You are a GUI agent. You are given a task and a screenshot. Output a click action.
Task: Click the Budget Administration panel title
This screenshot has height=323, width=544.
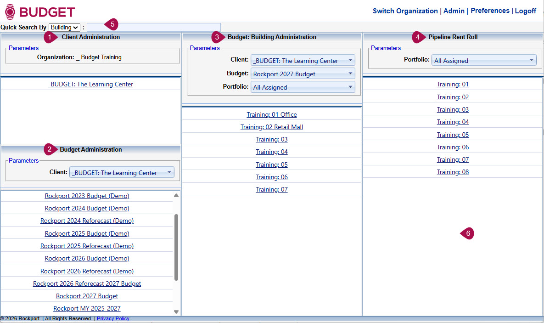point(91,149)
